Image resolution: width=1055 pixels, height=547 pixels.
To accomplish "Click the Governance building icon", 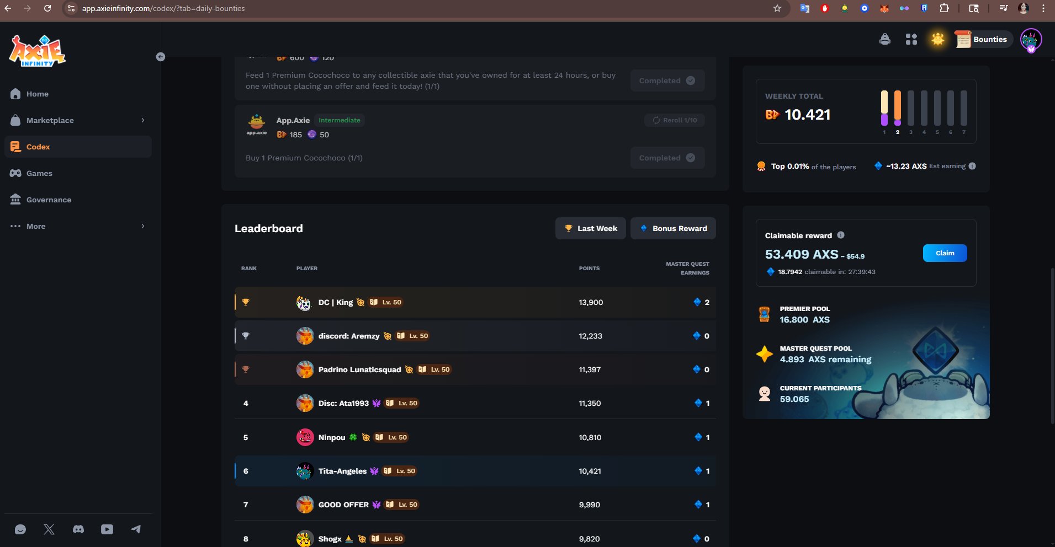I will [x=15, y=200].
